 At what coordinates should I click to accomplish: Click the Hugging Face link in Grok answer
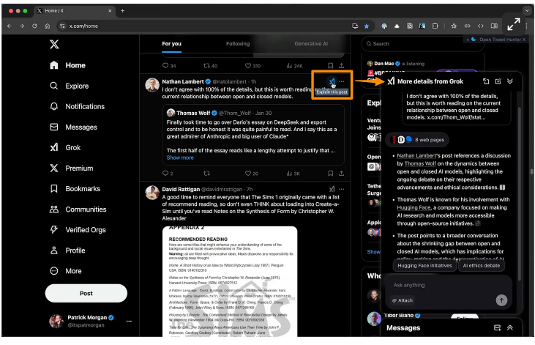pos(414,207)
